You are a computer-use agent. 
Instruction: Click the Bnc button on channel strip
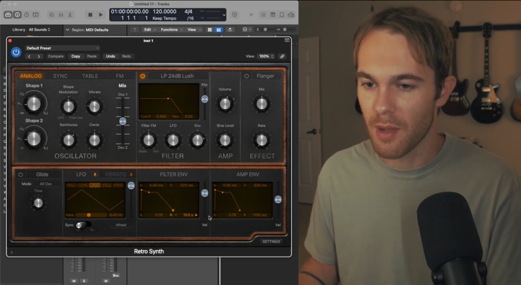(116, 275)
